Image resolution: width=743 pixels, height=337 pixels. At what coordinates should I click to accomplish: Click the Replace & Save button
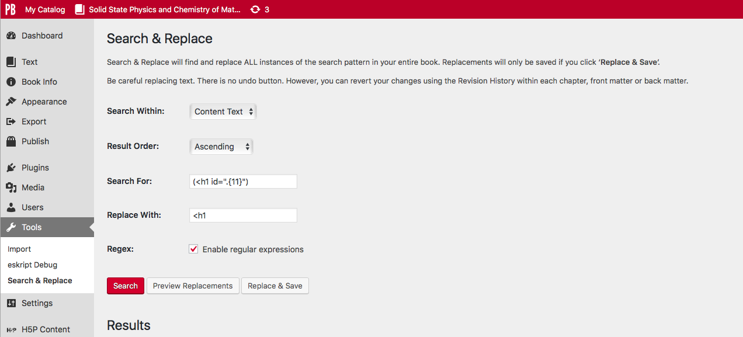click(x=275, y=286)
